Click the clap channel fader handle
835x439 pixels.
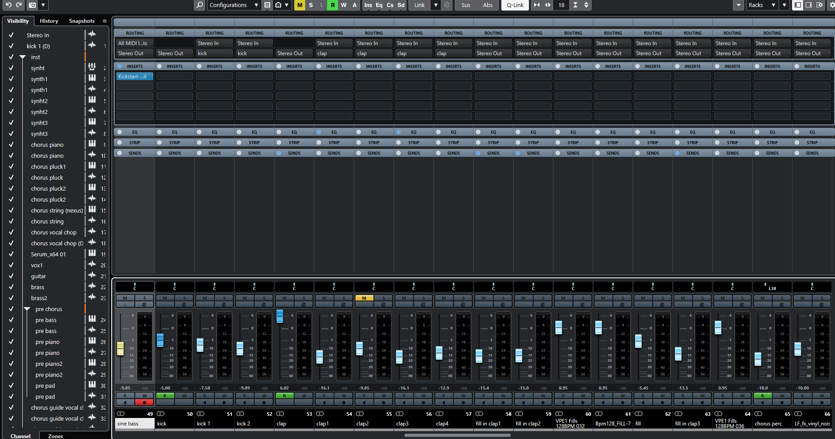[280, 316]
